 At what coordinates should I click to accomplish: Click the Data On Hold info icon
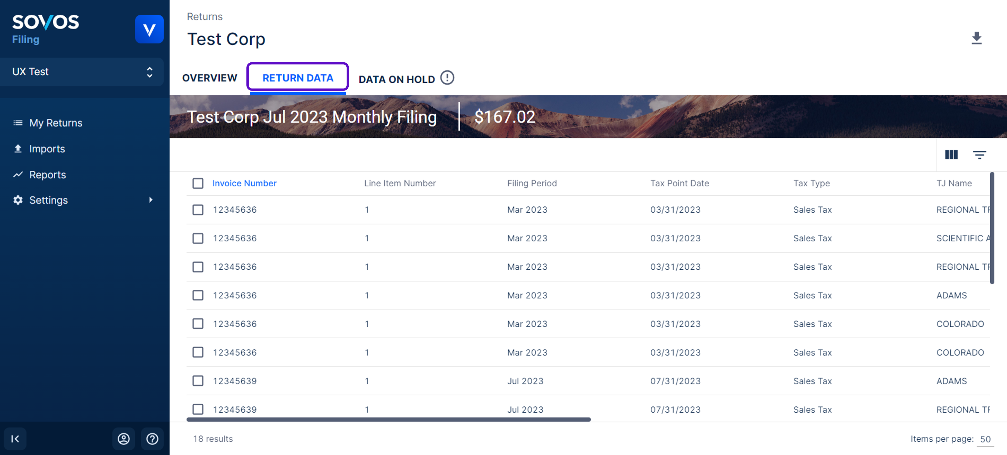point(447,78)
